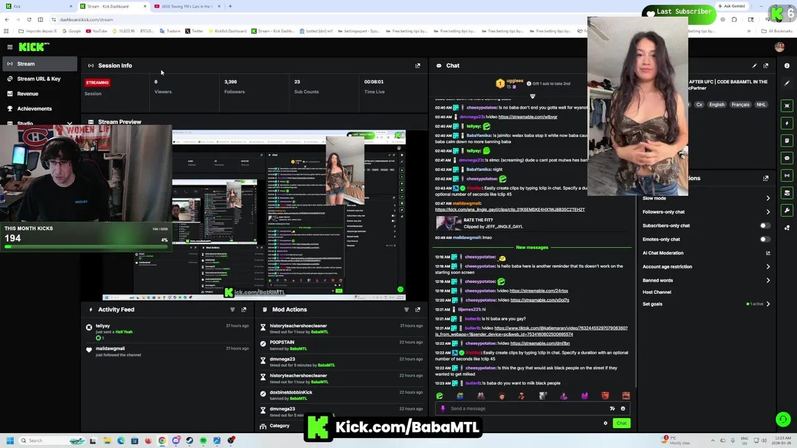Pop out the Mod Actions panel
The height and width of the screenshot is (448, 797).
[x=418, y=309]
